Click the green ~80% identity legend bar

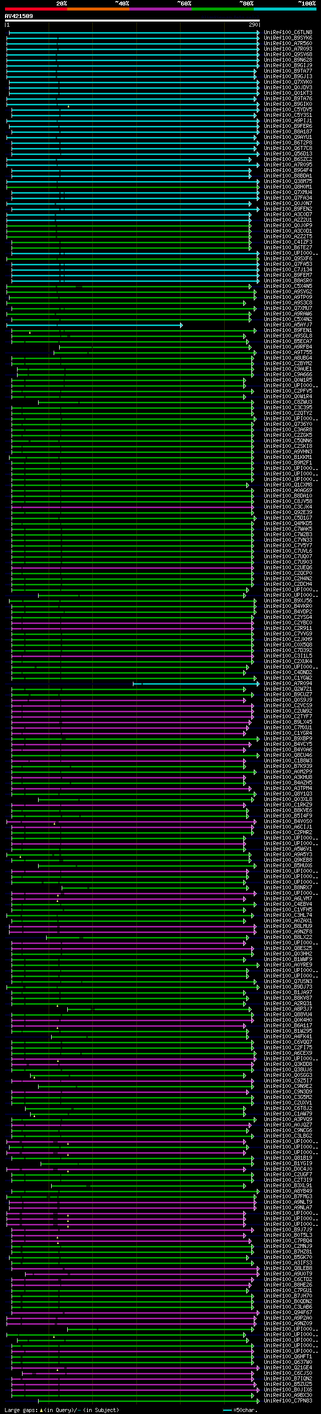click(x=223, y=9)
